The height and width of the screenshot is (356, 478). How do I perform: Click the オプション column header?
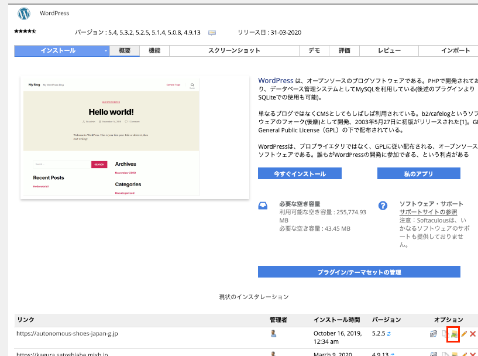[448, 320]
